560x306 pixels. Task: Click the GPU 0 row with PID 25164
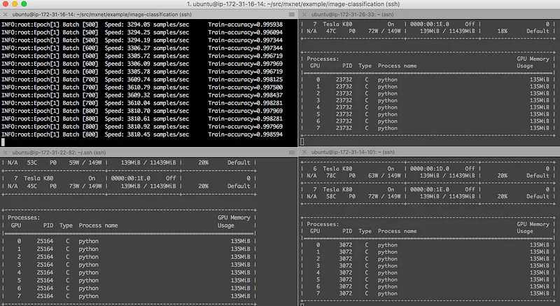click(x=129, y=241)
